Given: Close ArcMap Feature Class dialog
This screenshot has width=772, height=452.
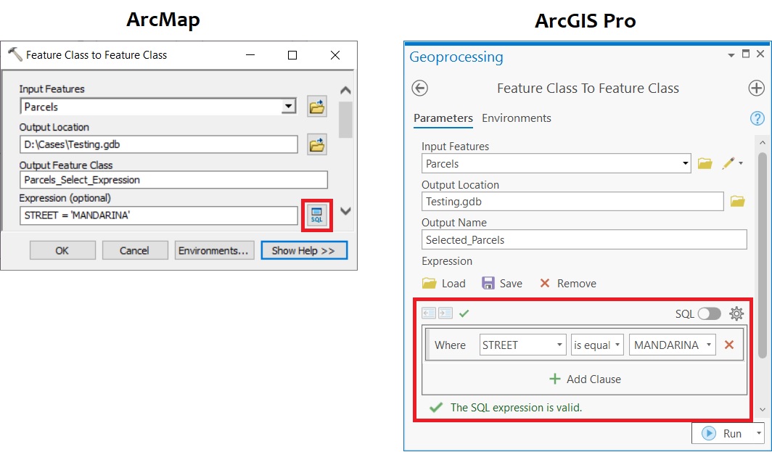Looking at the screenshot, I should click(335, 55).
